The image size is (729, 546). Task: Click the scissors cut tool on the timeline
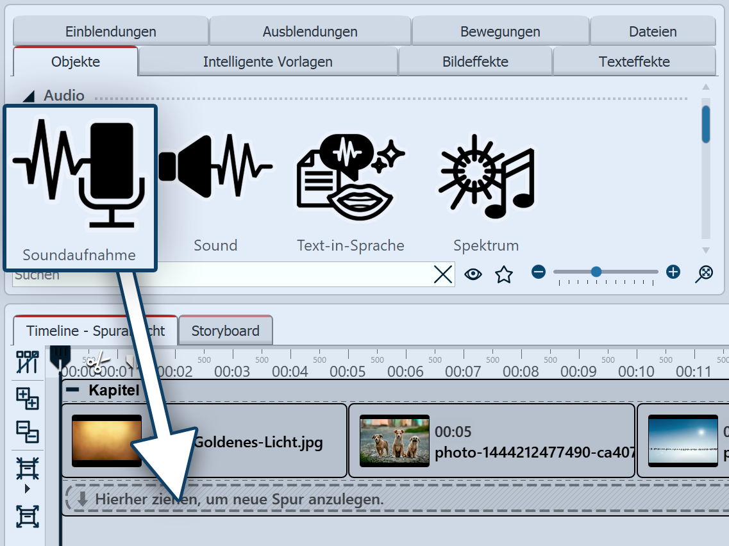click(97, 362)
